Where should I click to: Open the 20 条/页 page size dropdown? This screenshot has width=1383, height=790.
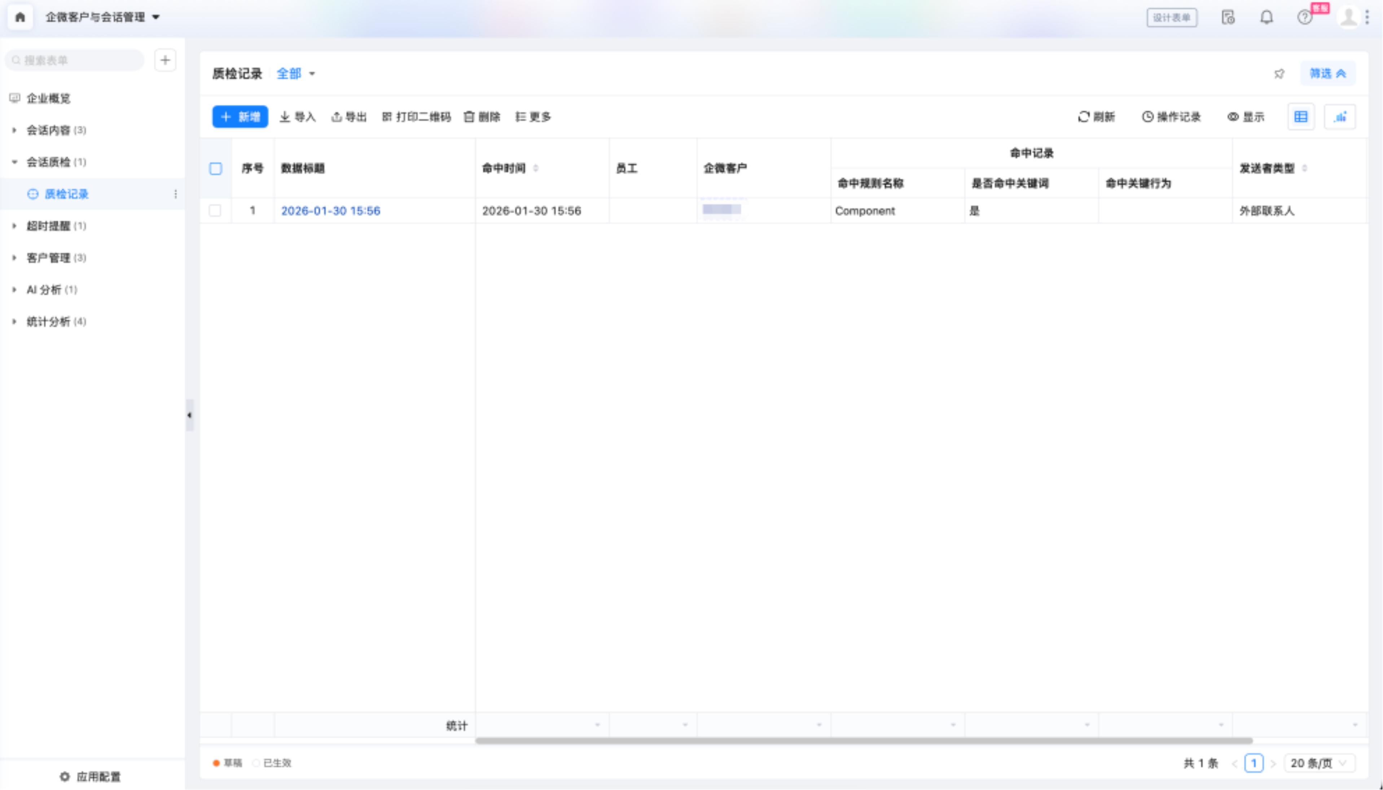1319,763
